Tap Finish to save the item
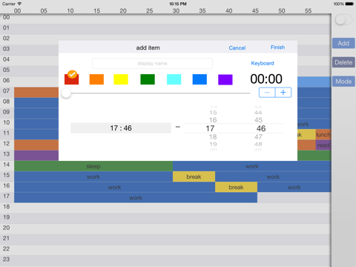356x267 pixels. (x=277, y=47)
